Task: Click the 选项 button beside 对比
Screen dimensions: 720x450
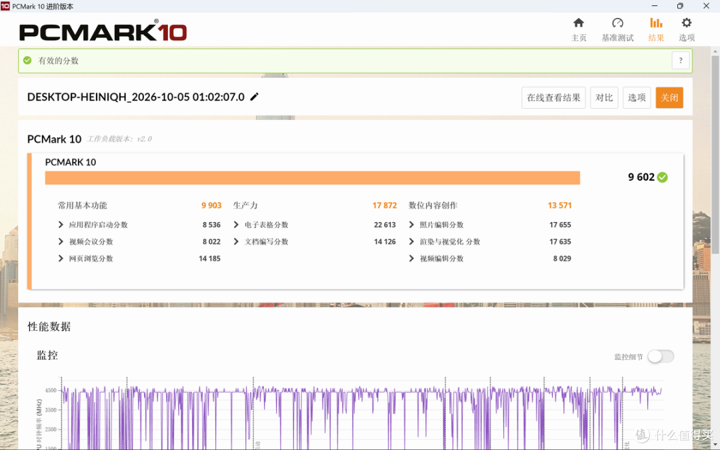Action: (637, 97)
